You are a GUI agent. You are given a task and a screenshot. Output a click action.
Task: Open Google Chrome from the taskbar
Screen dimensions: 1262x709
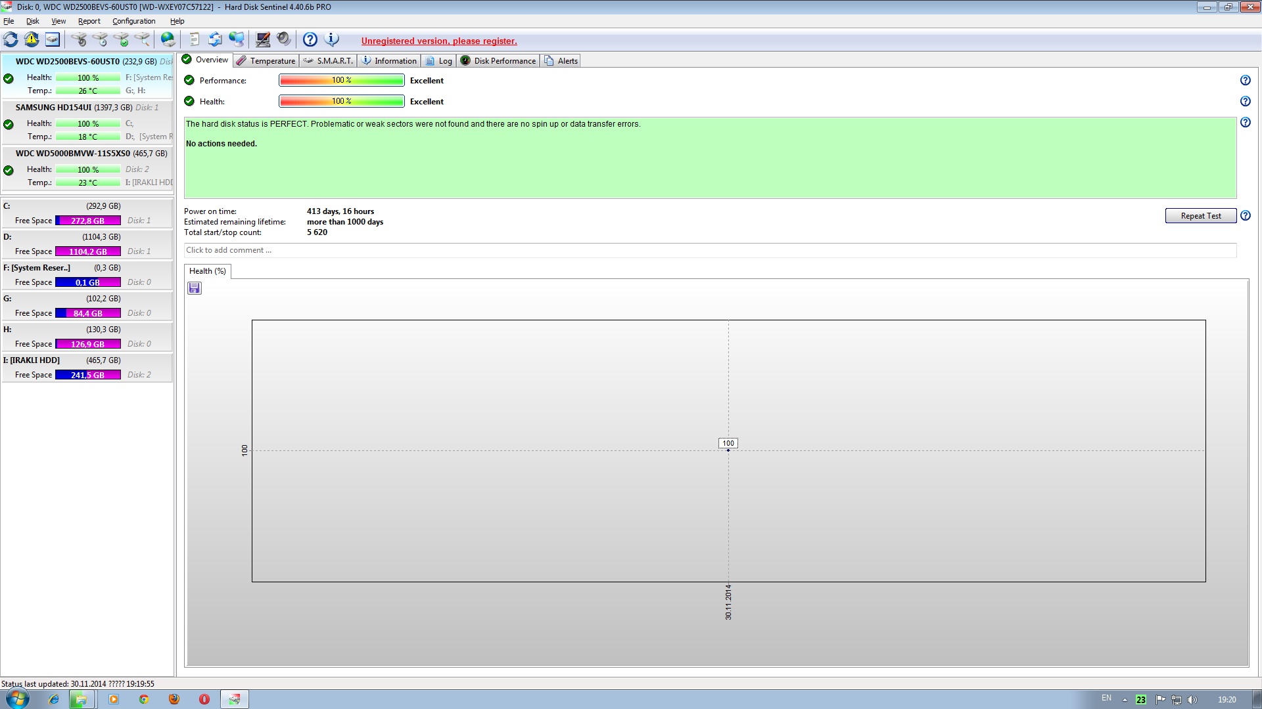click(143, 699)
